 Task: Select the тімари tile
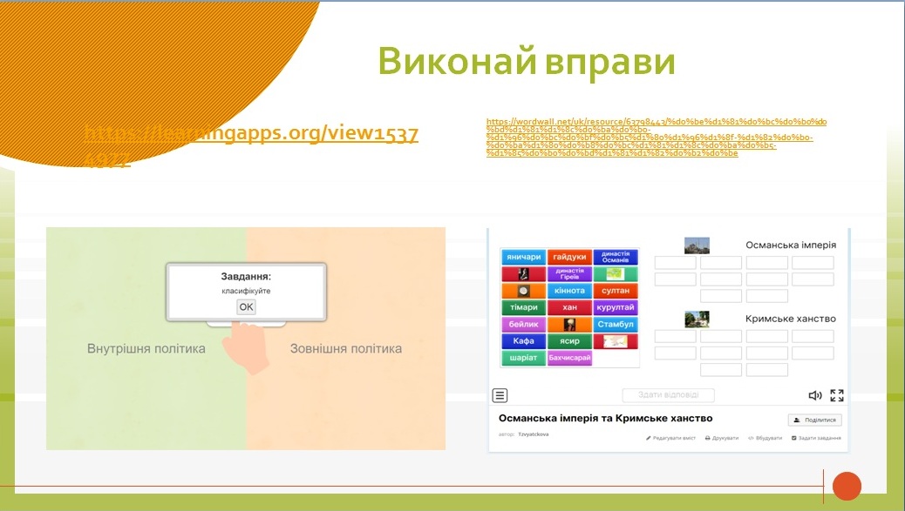pos(523,307)
